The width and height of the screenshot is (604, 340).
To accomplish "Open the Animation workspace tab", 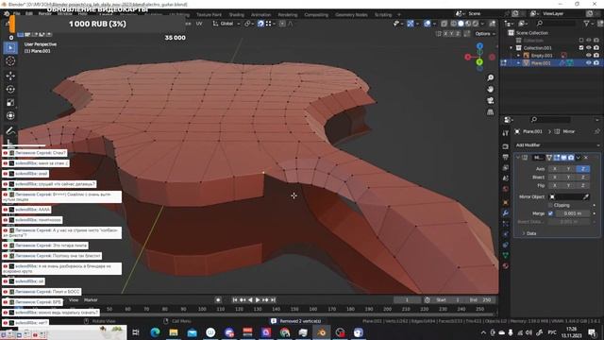I will pos(260,15).
